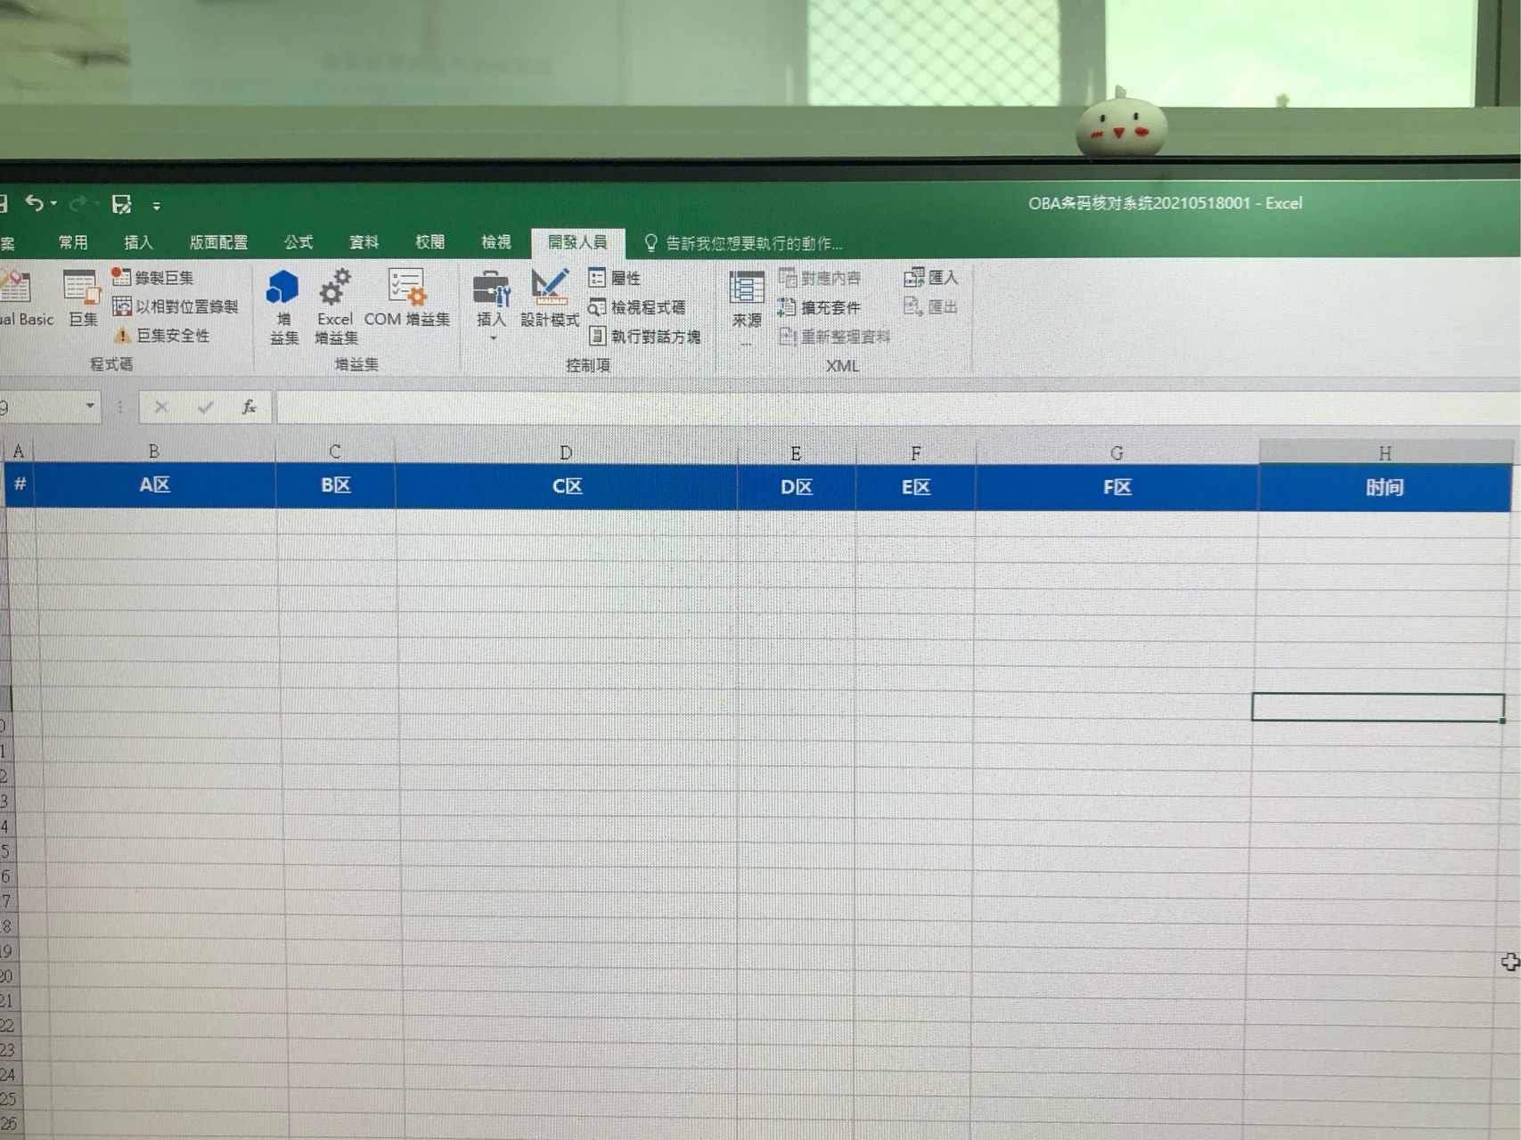Select column E header
This screenshot has width=1521, height=1140.
796,453
